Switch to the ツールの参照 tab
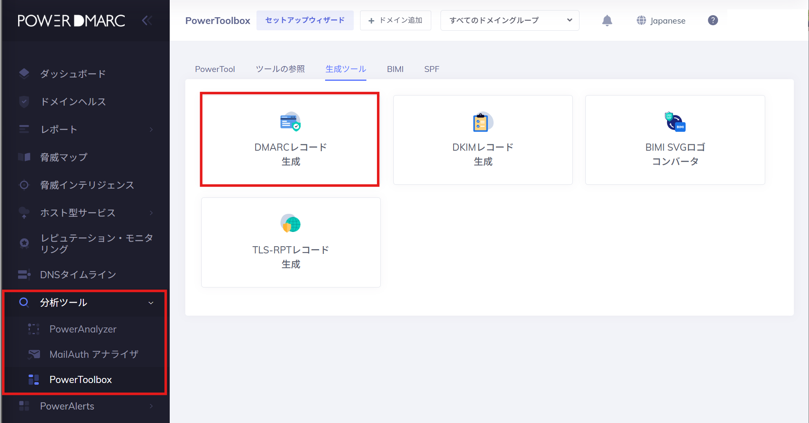This screenshot has width=809, height=423. 280,69
